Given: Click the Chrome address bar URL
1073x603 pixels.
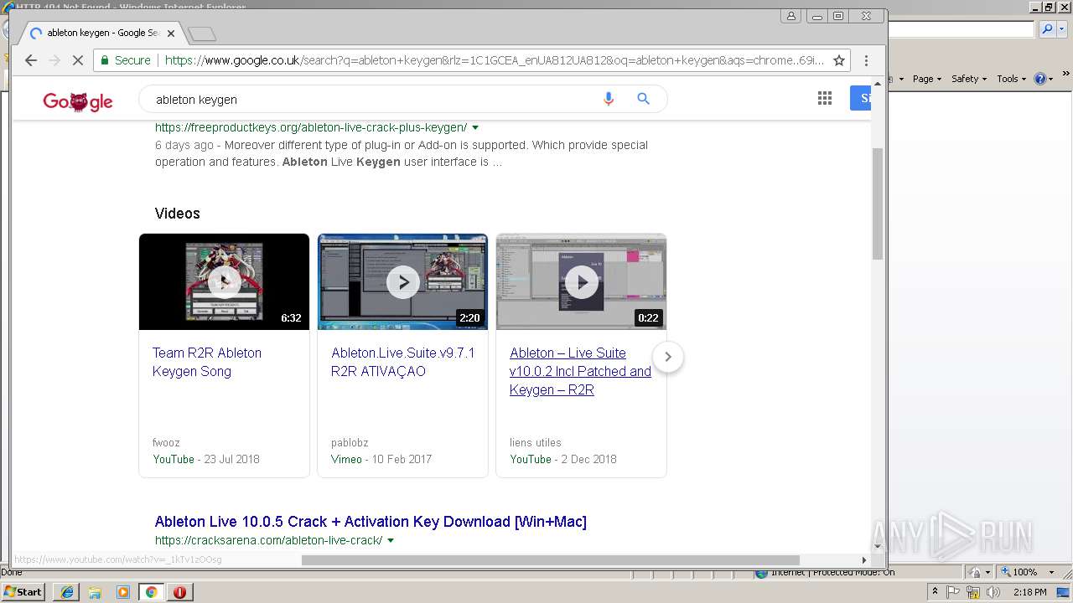Looking at the screenshot, I should click(x=495, y=60).
